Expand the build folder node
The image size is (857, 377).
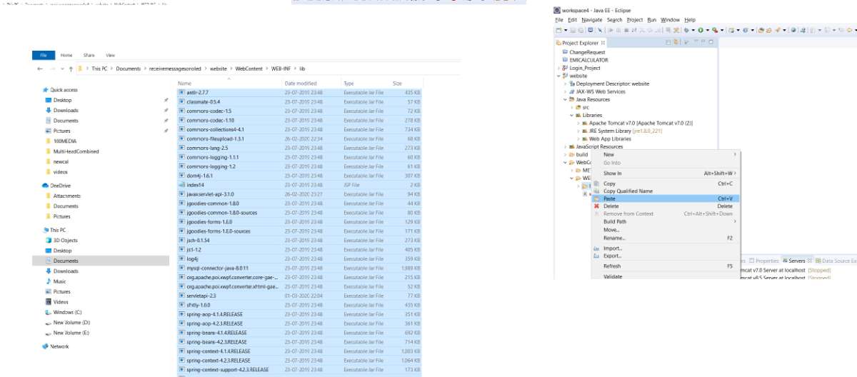(565, 154)
